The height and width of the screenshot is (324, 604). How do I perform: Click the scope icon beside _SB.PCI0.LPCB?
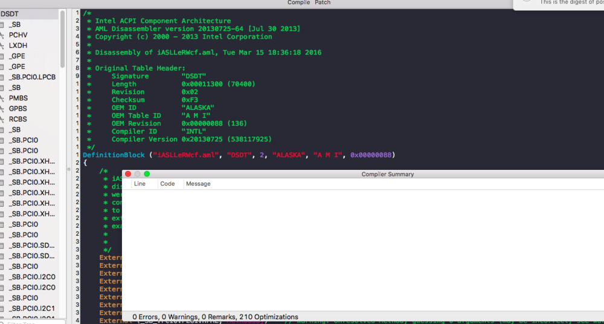click(2, 77)
